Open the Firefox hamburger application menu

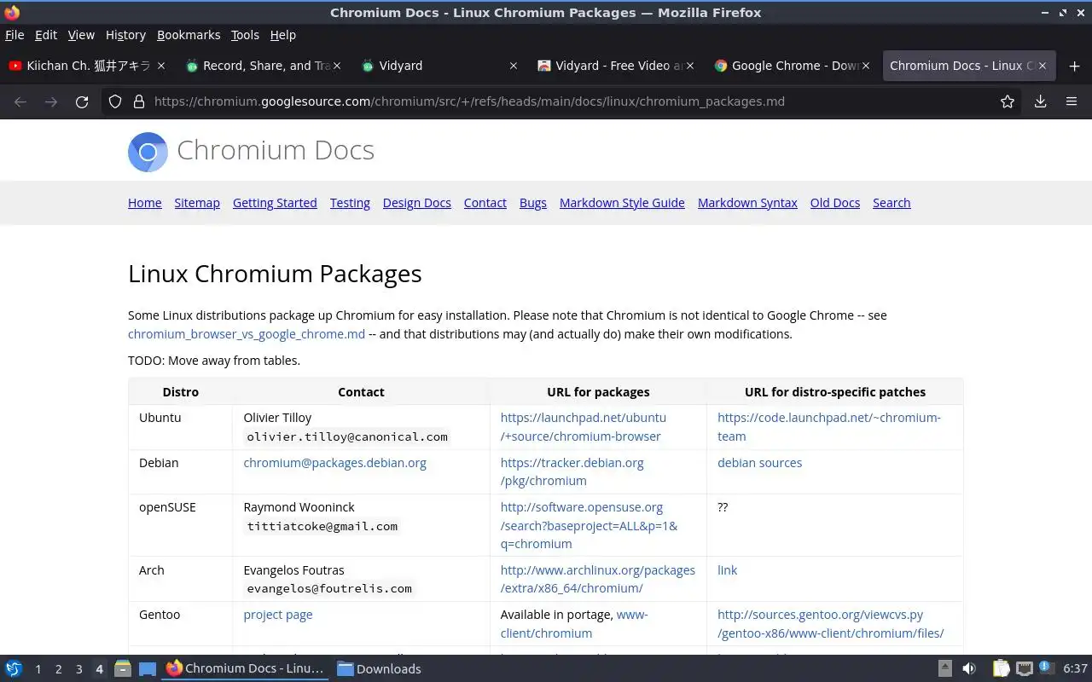(1072, 101)
